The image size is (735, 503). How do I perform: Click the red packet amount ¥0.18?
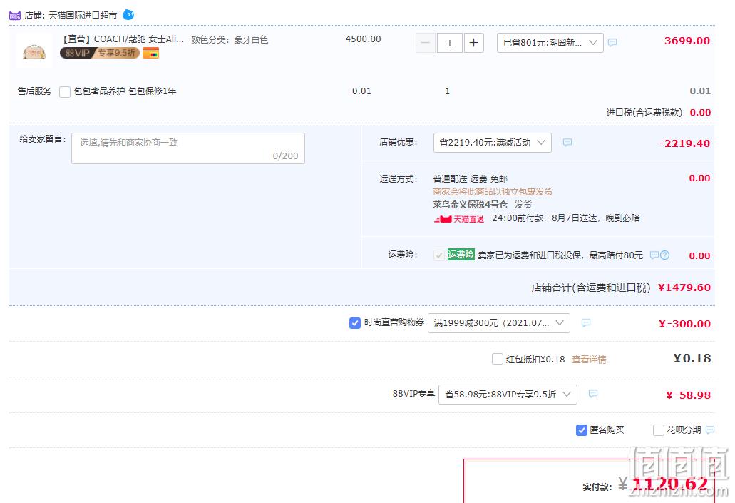click(x=692, y=358)
